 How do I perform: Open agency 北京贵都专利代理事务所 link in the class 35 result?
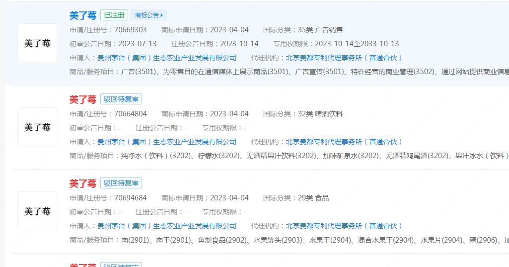pos(344,58)
